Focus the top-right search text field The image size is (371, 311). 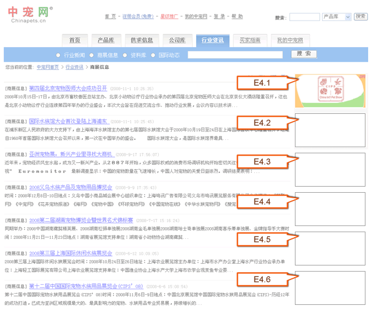[x=304, y=17]
